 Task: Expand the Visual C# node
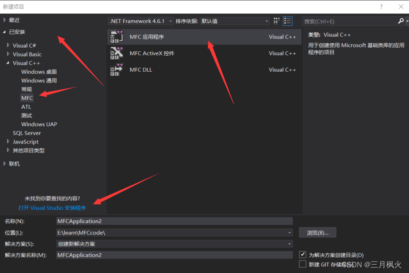pos(8,45)
